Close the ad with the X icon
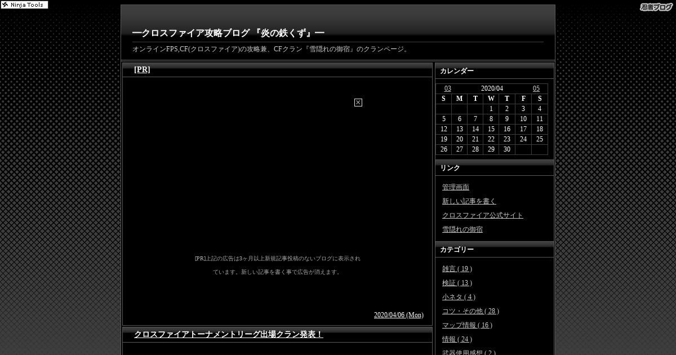The image size is (676, 355). click(358, 102)
